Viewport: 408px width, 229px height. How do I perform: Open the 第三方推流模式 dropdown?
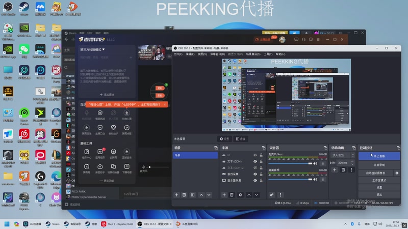click(93, 49)
